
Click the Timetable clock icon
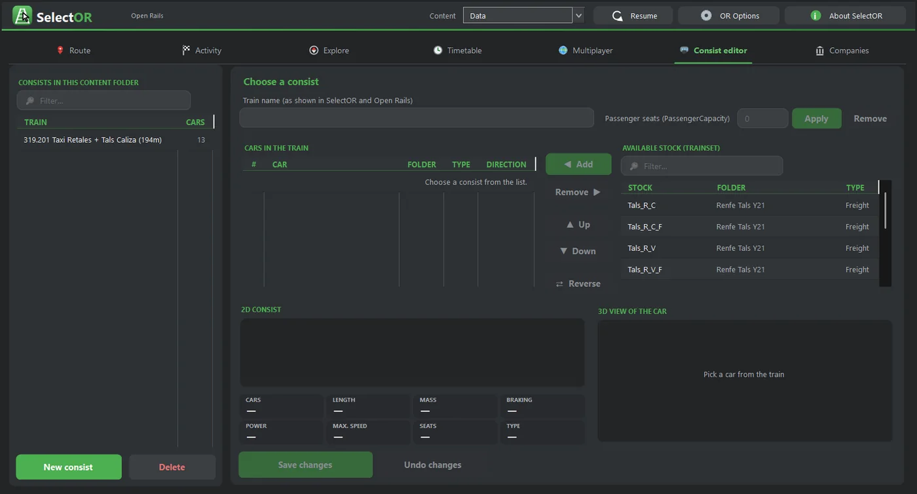(438, 50)
